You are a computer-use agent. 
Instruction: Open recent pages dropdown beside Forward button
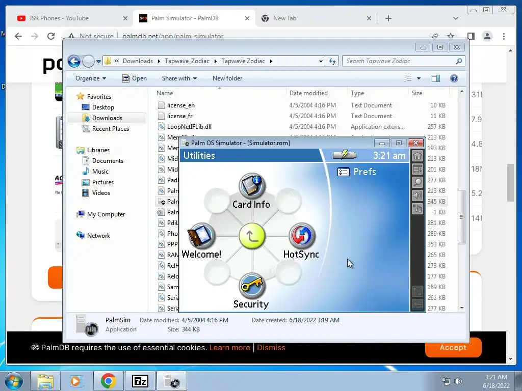(x=98, y=62)
